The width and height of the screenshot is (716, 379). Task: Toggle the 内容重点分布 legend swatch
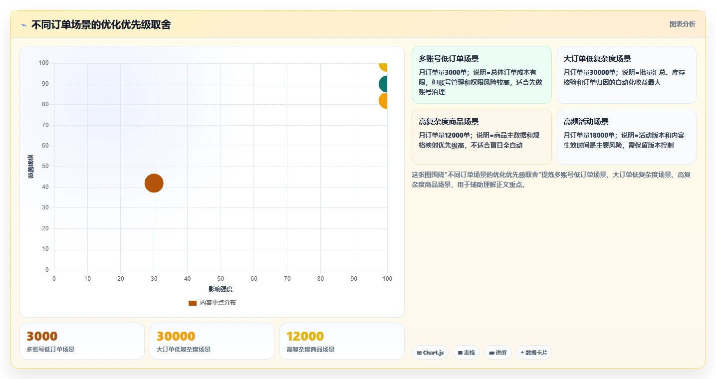click(x=193, y=303)
